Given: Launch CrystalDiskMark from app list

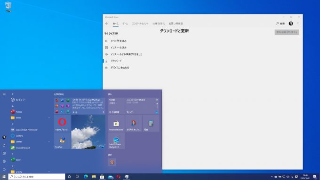Looking at the screenshot, I should pyautogui.click(x=30, y=148).
